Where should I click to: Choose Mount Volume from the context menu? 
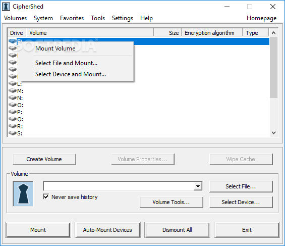[x=76, y=48]
